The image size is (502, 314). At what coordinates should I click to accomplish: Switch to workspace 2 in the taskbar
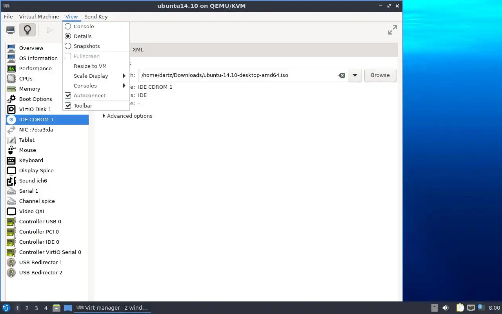click(27, 308)
